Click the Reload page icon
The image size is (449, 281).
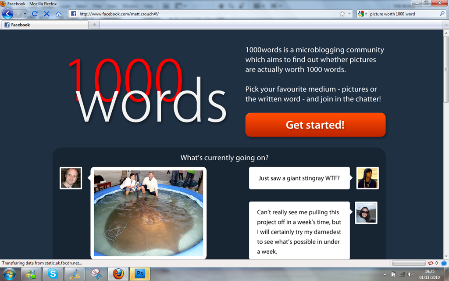click(35, 14)
